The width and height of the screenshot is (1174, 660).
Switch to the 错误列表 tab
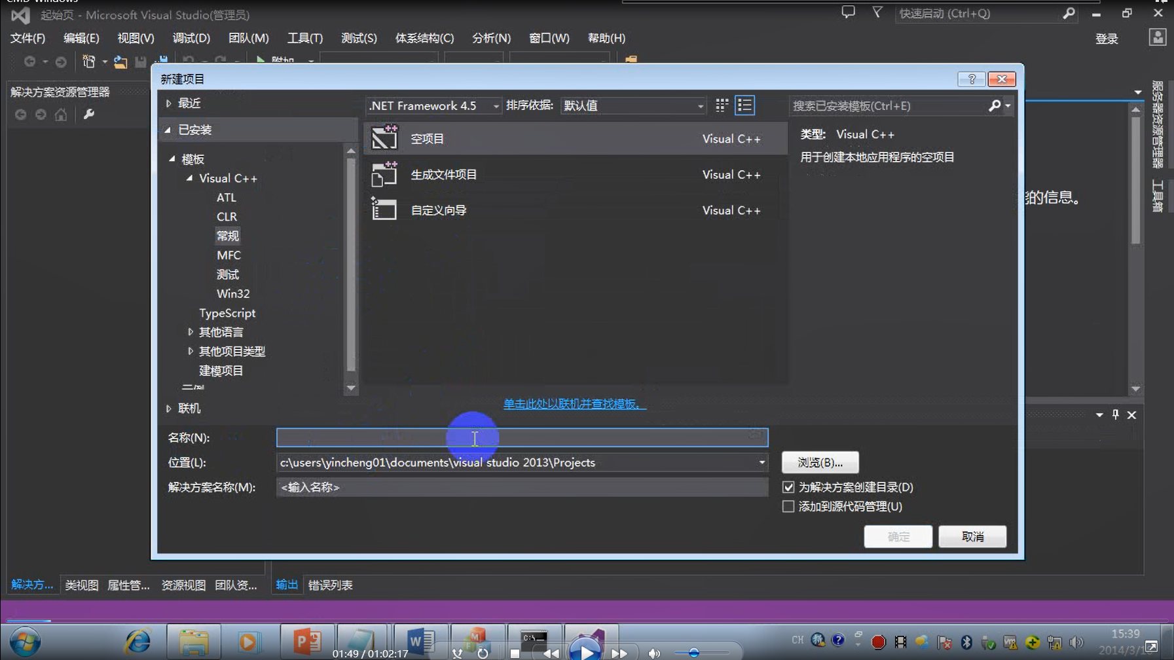[331, 585]
